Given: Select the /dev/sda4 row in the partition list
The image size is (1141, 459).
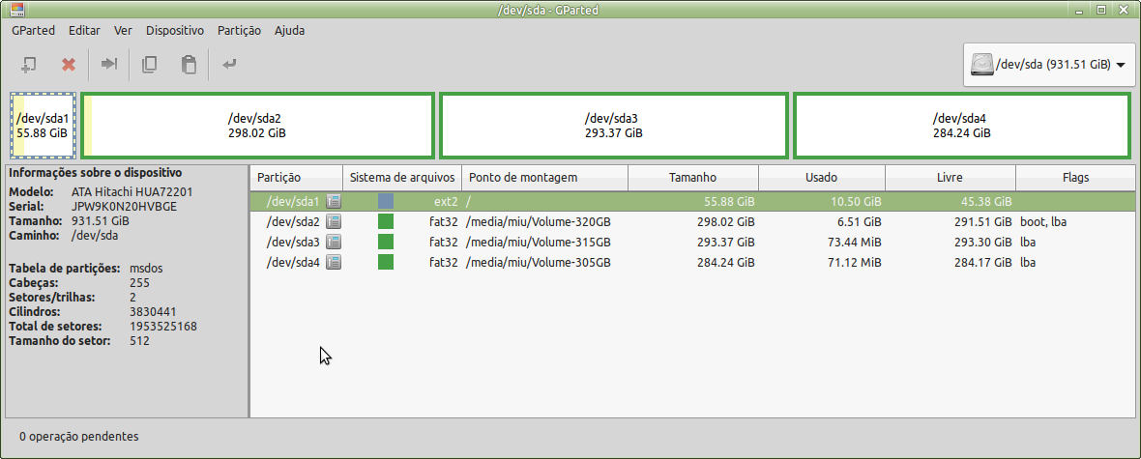Looking at the screenshot, I should tap(692, 262).
